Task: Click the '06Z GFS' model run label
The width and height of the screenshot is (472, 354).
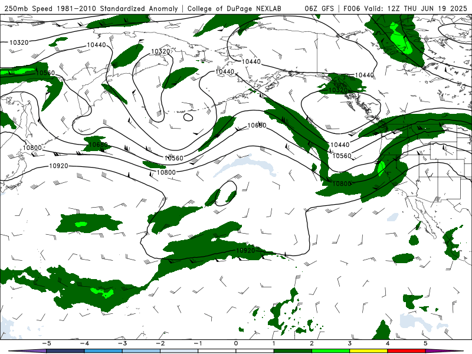Action: [x=319, y=8]
